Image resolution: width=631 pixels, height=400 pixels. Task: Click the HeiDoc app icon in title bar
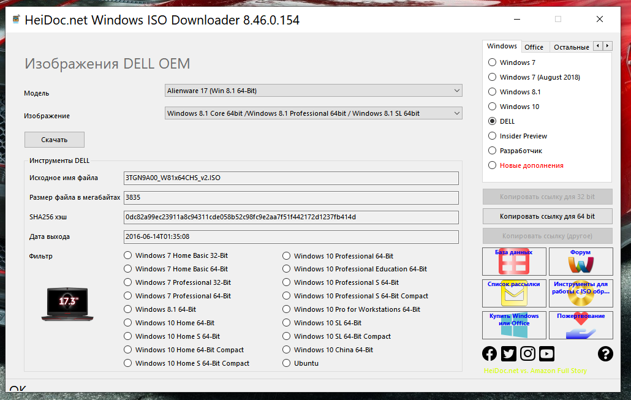tap(16, 20)
